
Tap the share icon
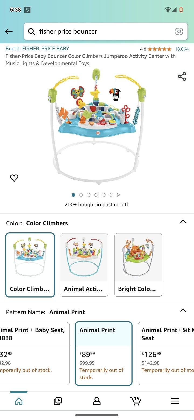pyautogui.click(x=182, y=76)
